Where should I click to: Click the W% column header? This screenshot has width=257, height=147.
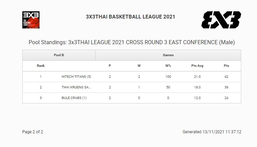coord(168,65)
